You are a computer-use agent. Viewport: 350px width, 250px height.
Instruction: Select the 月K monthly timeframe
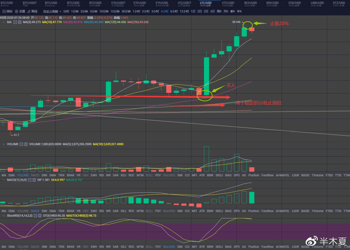click(226, 11)
